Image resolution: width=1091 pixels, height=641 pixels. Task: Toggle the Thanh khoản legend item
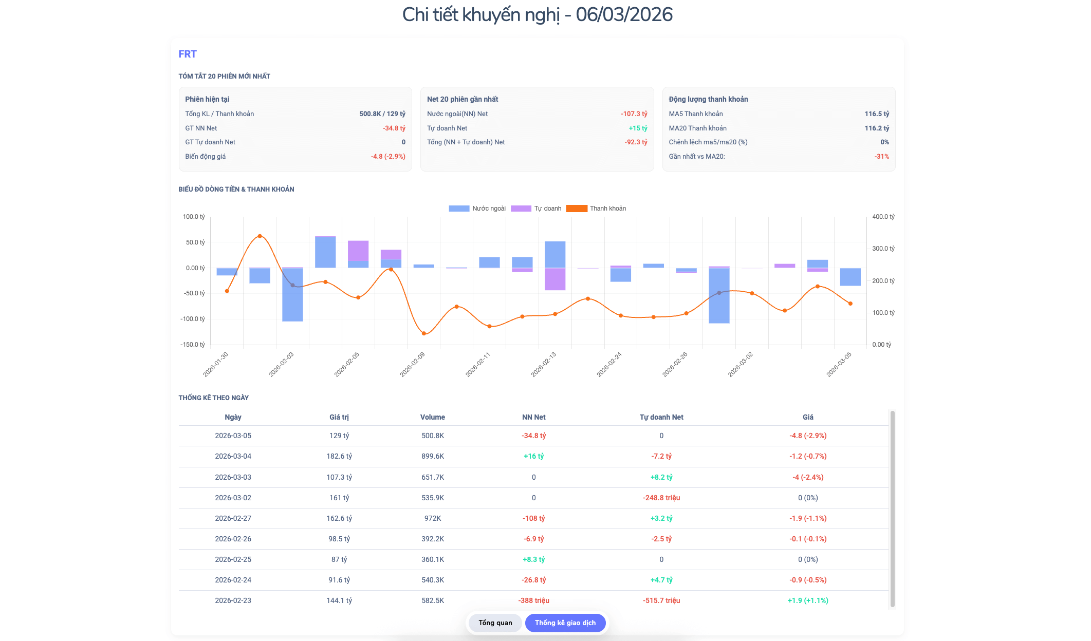(x=607, y=209)
